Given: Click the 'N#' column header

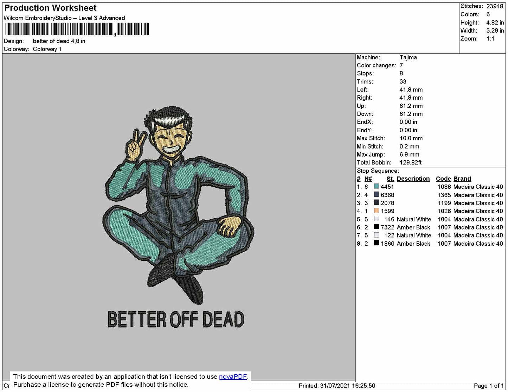Looking at the screenshot, I should (x=368, y=179).
